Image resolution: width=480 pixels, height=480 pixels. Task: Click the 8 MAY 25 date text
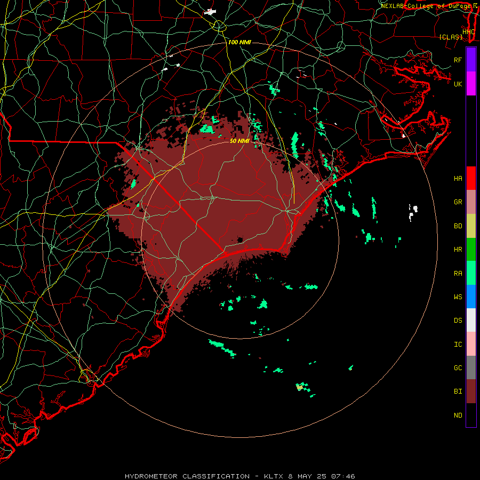tap(307, 476)
